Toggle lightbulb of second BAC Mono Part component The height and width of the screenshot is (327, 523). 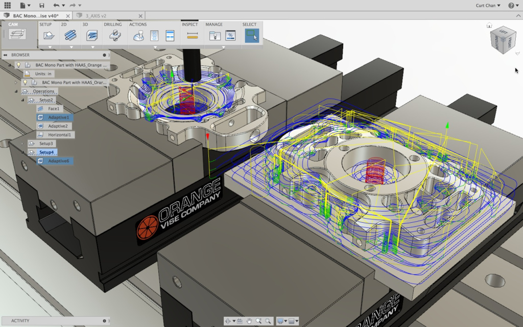(25, 82)
